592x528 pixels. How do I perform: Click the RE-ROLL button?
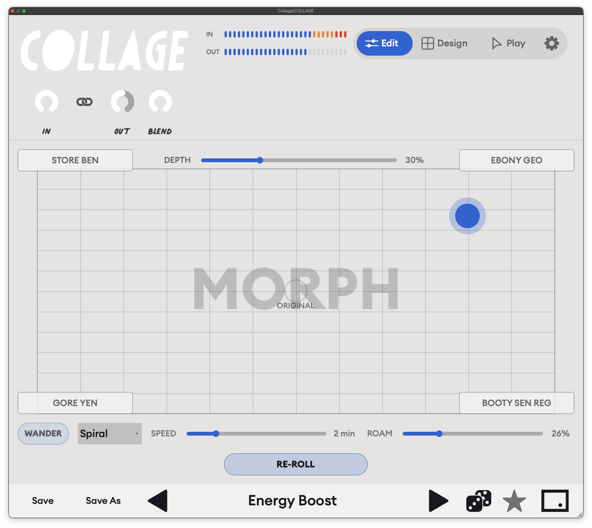click(296, 464)
